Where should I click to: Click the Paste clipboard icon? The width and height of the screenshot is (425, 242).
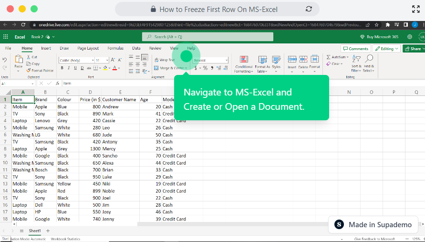coord(19,59)
